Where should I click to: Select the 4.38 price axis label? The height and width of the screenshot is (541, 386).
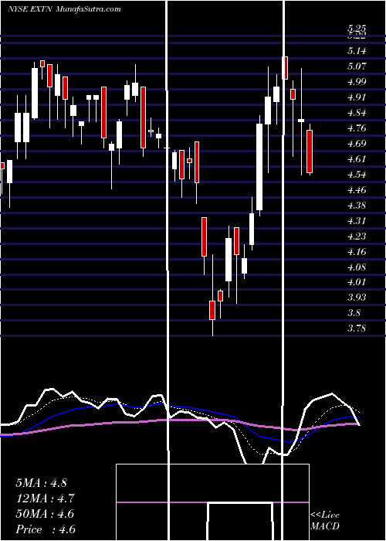357,206
